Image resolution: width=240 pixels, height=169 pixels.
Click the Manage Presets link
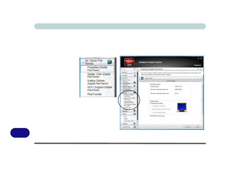point(126,80)
